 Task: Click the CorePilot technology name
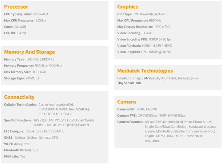[124, 78]
